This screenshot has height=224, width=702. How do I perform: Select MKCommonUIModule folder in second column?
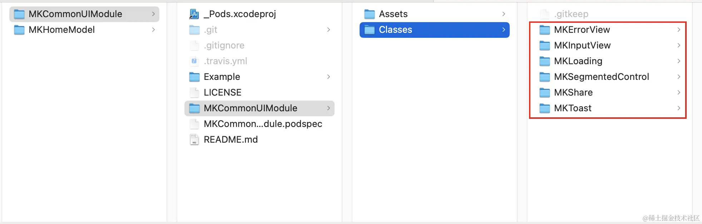pos(259,108)
